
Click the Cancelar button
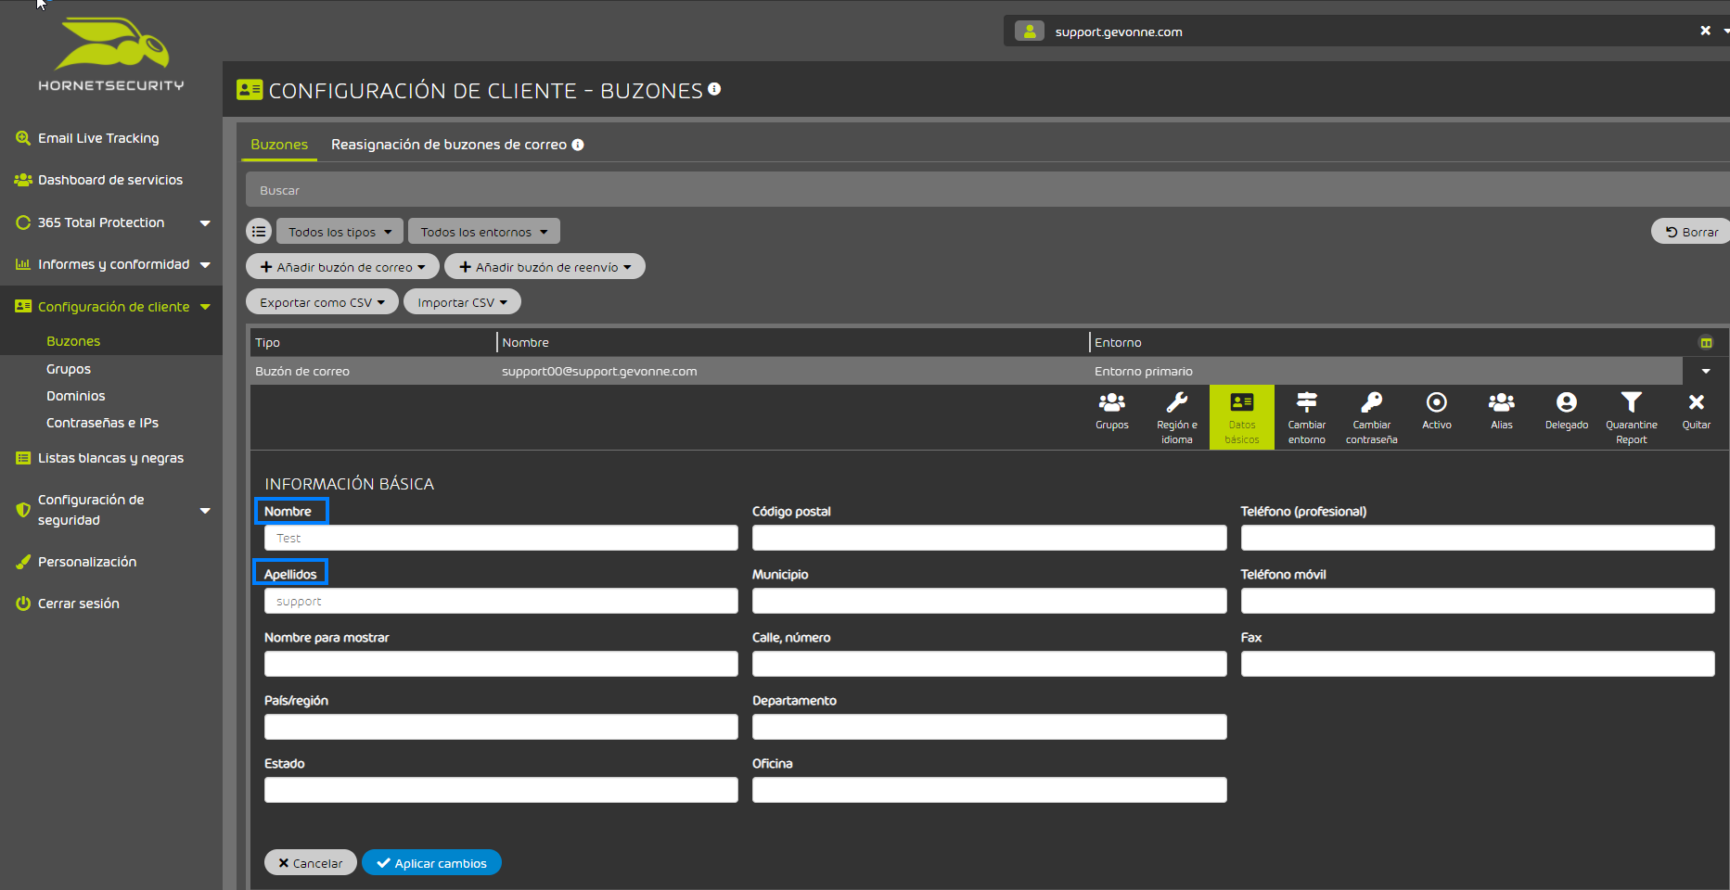[x=311, y=862]
